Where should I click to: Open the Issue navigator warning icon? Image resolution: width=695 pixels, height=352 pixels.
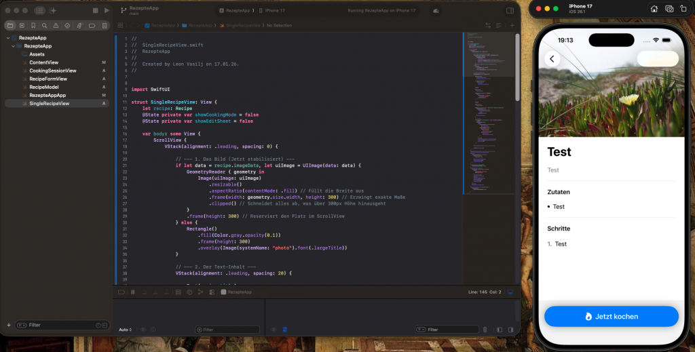tap(56, 25)
